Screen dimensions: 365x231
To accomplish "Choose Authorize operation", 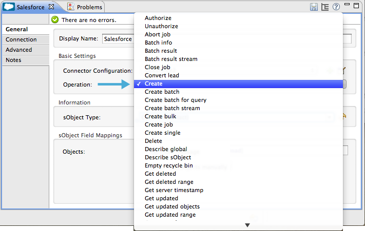I will click(238, 18).
